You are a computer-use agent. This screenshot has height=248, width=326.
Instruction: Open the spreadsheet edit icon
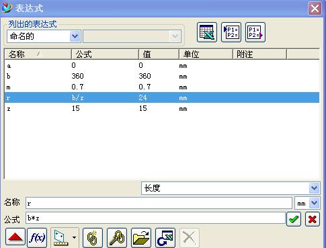point(207,32)
